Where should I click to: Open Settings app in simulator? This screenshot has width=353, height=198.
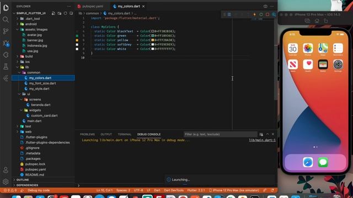tap(338, 65)
